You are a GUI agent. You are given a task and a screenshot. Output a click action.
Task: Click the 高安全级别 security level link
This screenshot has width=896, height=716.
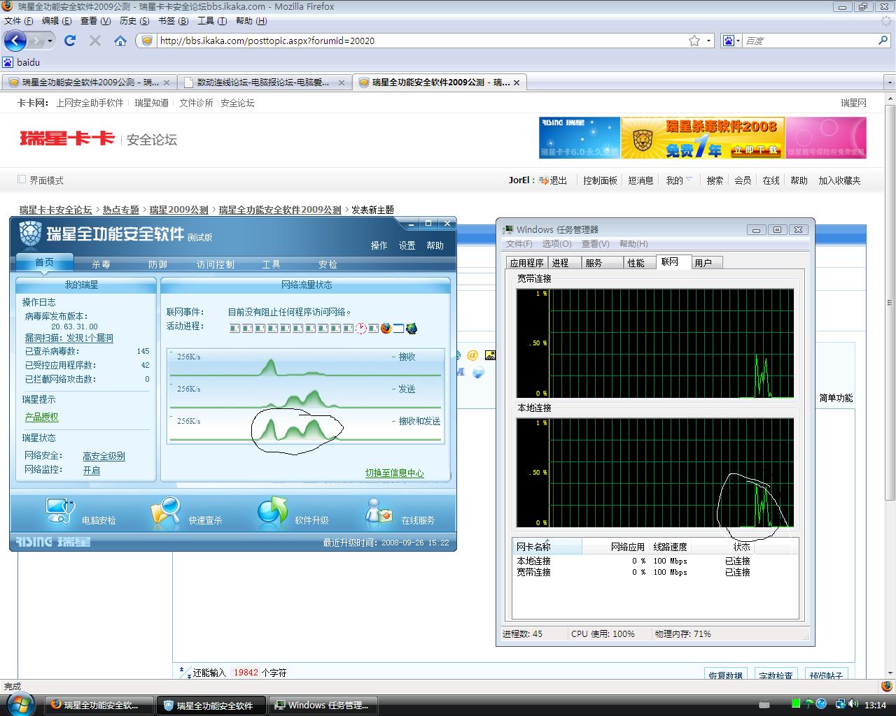(x=104, y=456)
